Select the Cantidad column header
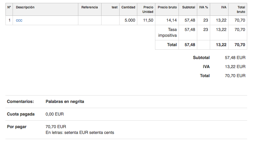Image resolution: width=253 pixels, height=142 pixels. 128,7
